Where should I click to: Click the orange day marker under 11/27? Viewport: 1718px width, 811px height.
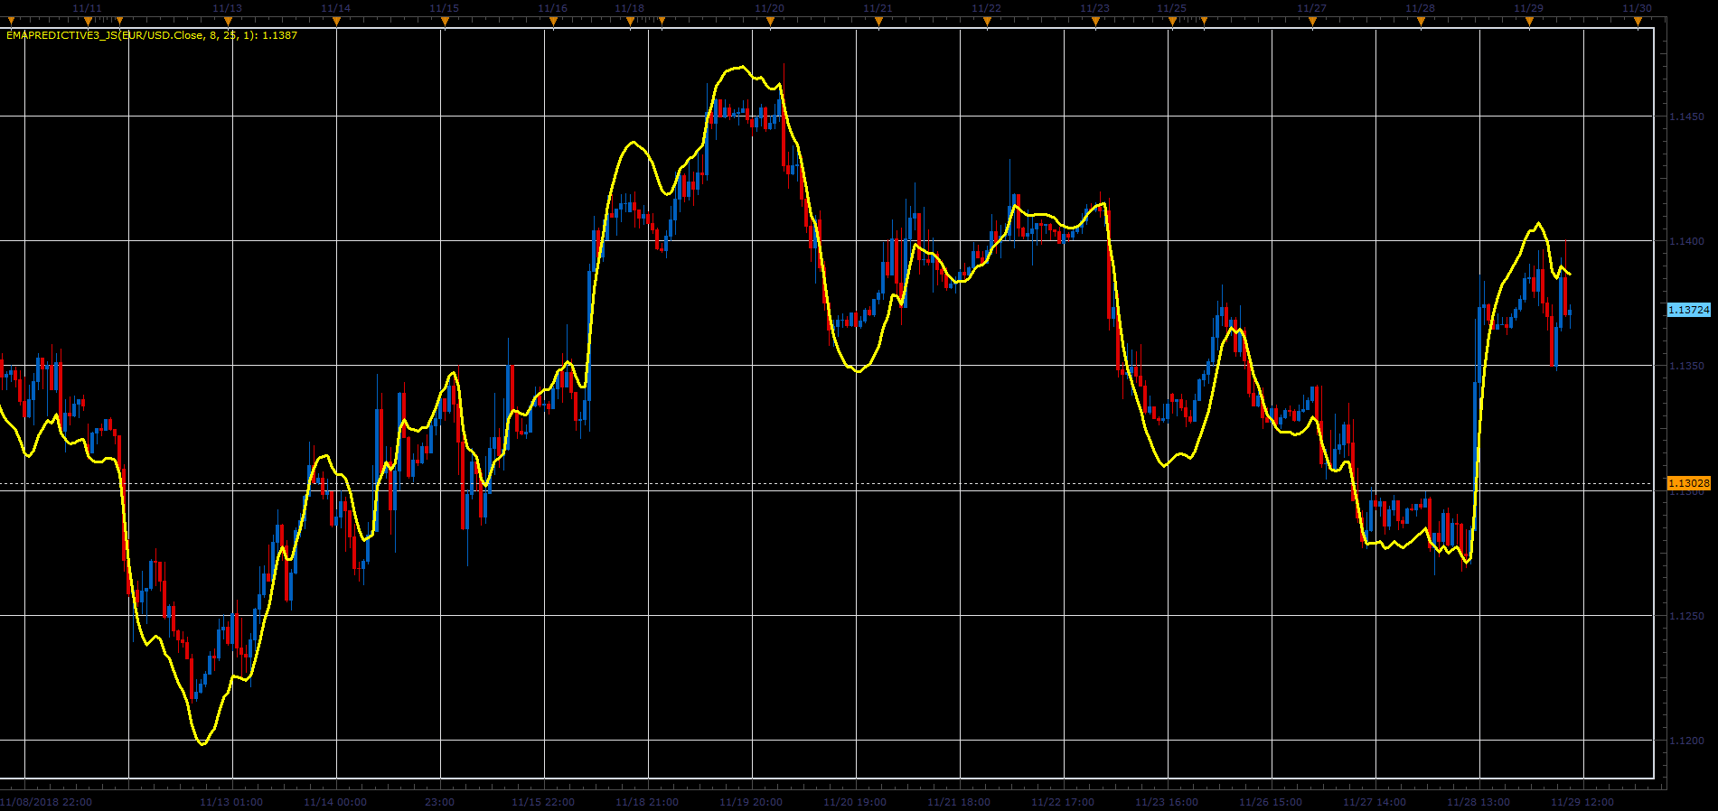click(x=1312, y=20)
